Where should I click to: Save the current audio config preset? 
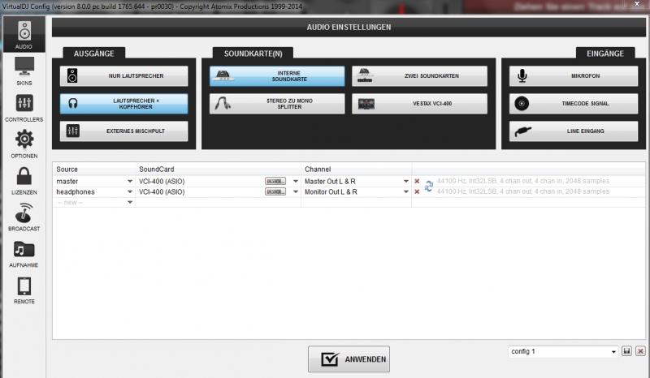click(x=626, y=351)
